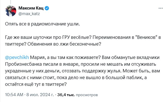Click the words Мария, а вы там как поживаете?

click(65, 58)
